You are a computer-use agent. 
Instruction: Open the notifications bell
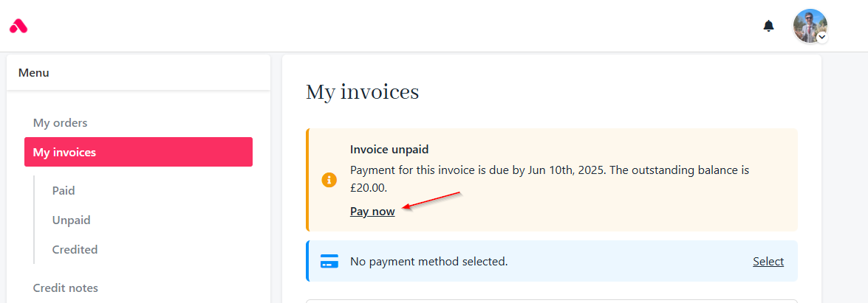tap(768, 26)
